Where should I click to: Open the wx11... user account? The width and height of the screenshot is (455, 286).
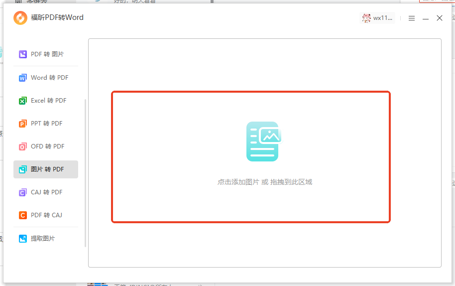383,18
